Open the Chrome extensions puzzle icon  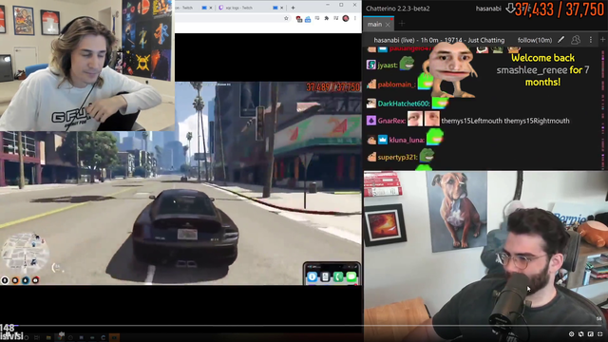[327, 18]
